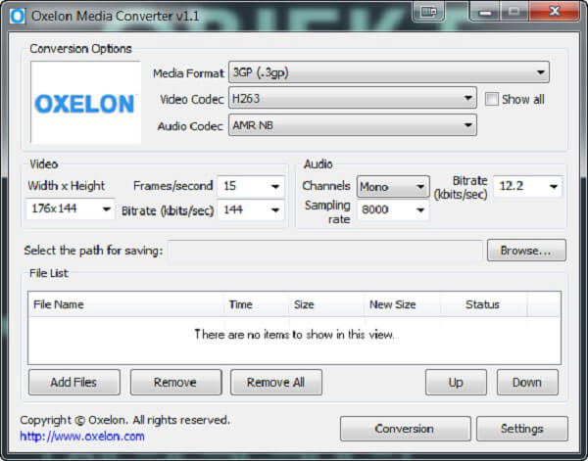The width and height of the screenshot is (588, 461).
Task: Move item with the Down button
Action: click(527, 383)
